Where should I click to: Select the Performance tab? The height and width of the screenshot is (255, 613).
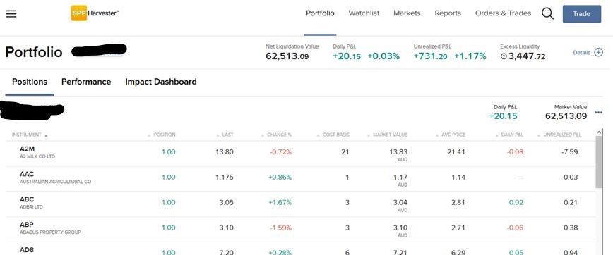pyautogui.click(x=86, y=82)
